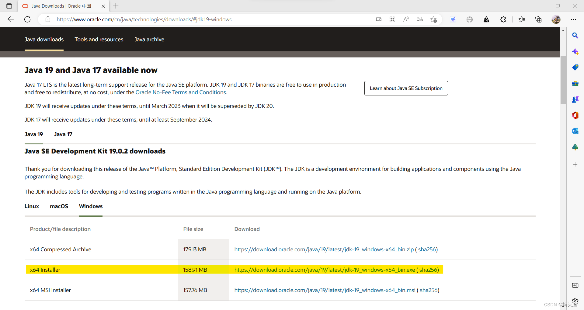Download jdk-19_windows-x64_bin.exe installer link
This screenshot has width=584, height=310.
tap(325, 270)
